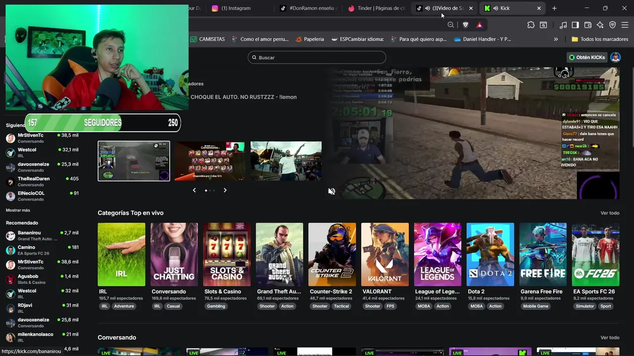This screenshot has width=634, height=356.
Task: Click the Tactical tag under Counter-Strike 2
Action: tap(341, 306)
